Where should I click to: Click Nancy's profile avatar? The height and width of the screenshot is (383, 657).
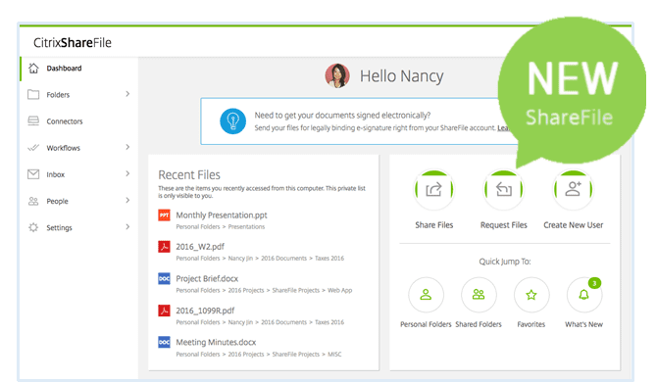(x=337, y=75)
